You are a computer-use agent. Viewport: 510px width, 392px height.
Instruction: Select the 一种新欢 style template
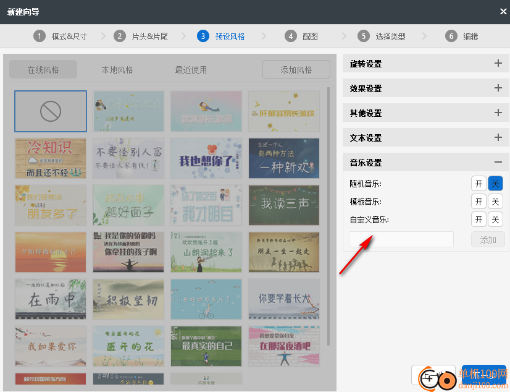tap(284, 158)
